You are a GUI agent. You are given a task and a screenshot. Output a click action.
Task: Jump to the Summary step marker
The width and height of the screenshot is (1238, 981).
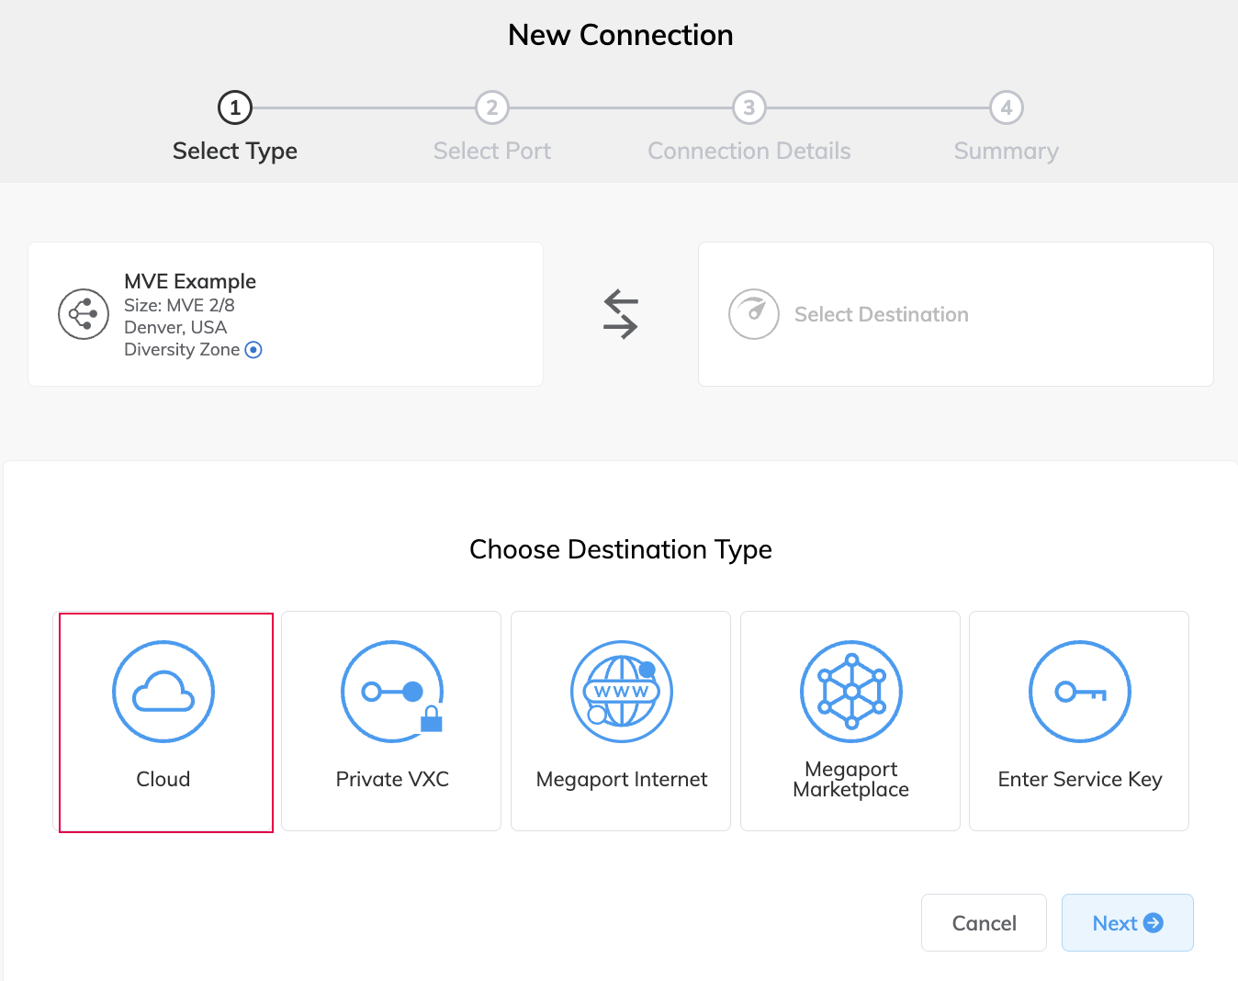click(x=1007, y=107)
